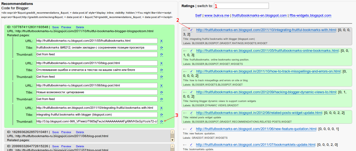This screenshot has width=356, height=151.
Task: Preview recommendation ID 1828936262857010481
Action: coord(66,132)
